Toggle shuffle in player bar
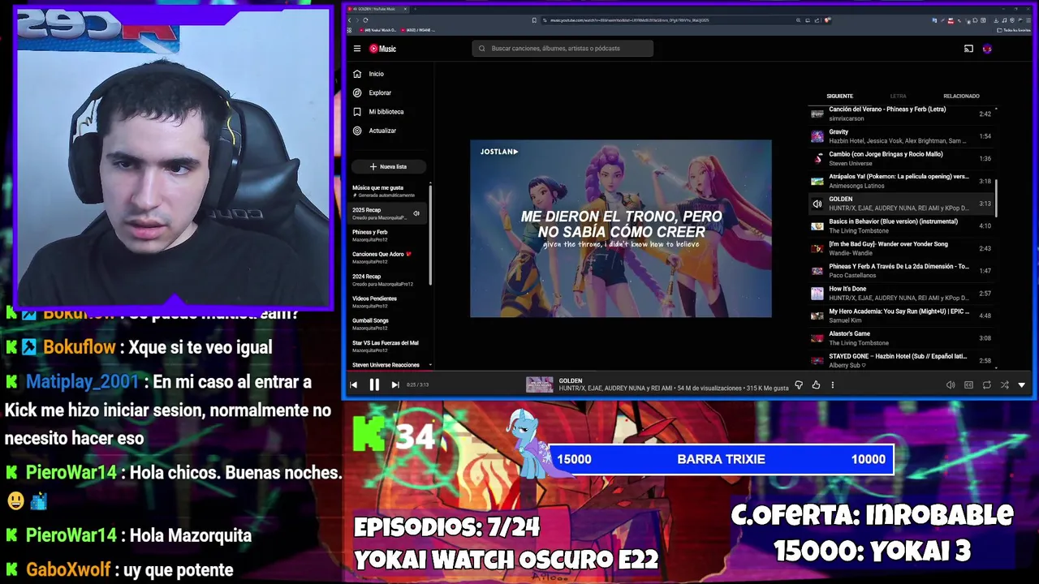This screenshot has width=1039, height=584. (1004, 385)
